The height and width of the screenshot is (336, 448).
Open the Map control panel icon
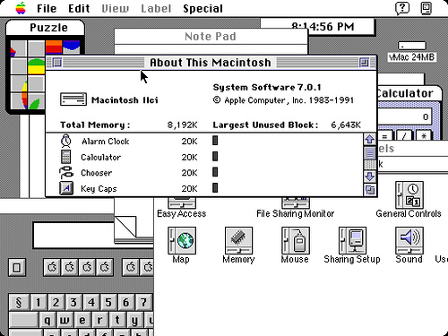pyautogui.click(x=182, y=240)
